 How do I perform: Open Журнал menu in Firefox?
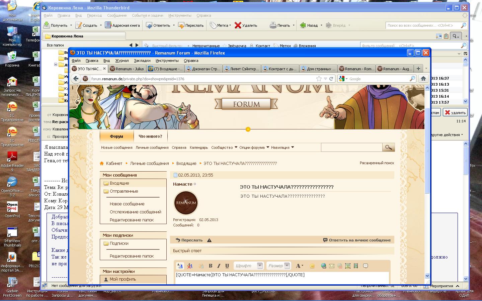122,61
